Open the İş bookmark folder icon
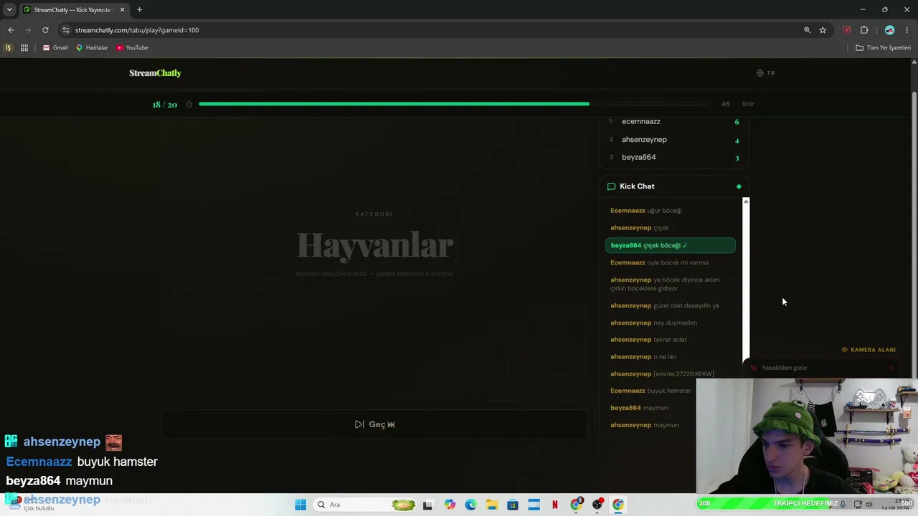The image size is (918, 516). [x=9, y=47]
